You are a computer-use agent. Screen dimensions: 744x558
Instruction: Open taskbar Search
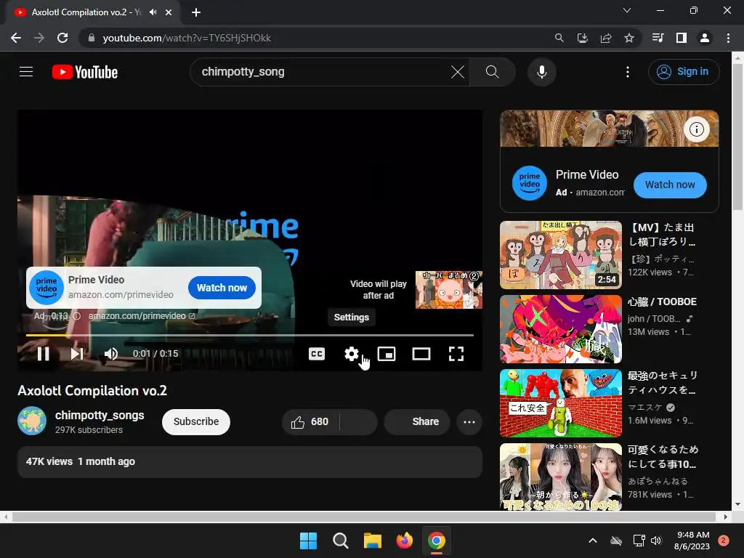click(x=340, y=541)
